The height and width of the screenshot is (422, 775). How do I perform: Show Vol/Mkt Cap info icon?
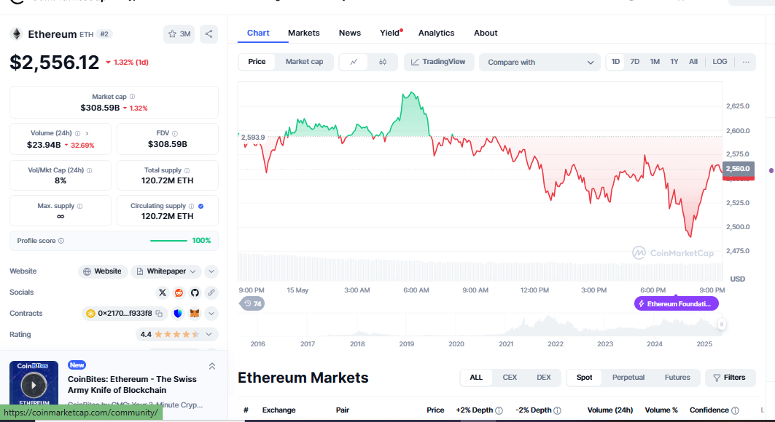coord(90,170)
